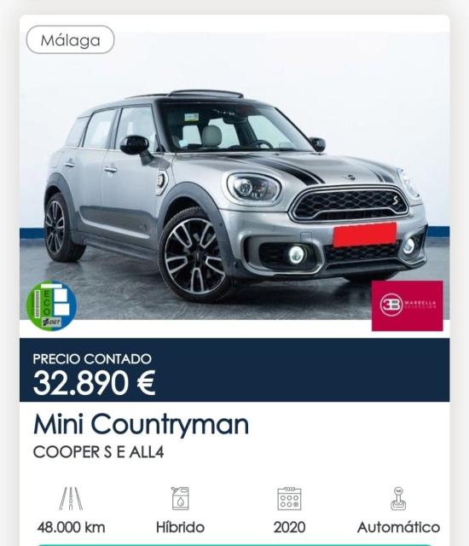Image resolution: width=469 pixels, height=546 pixels.
Task: Select the road mileage icon
Action: click(71, 498)
